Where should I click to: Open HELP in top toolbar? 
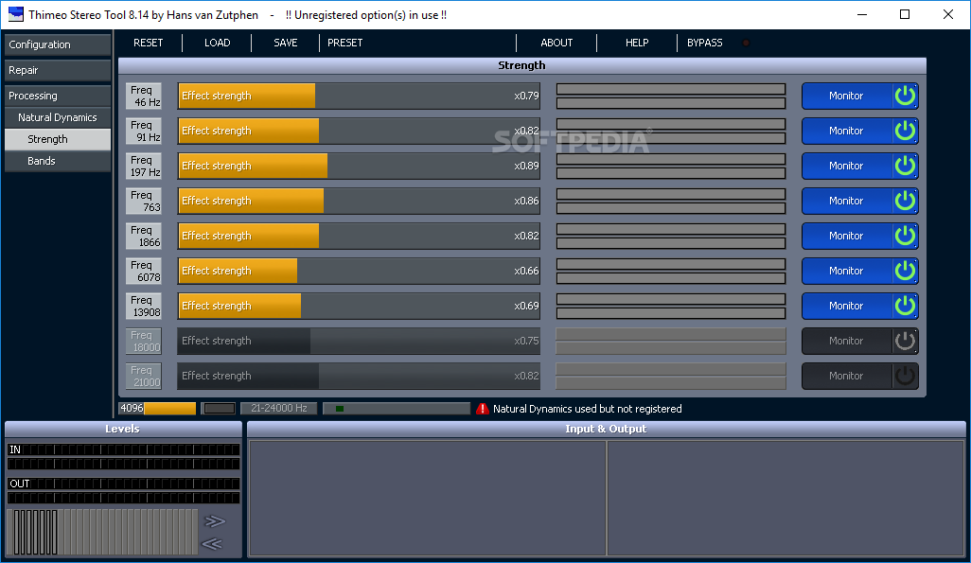point(637,43)
